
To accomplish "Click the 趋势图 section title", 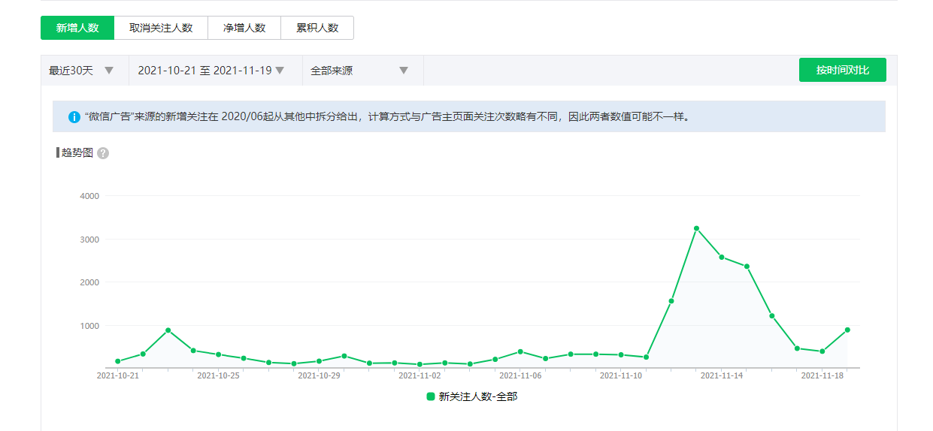I will coord(77,152).
